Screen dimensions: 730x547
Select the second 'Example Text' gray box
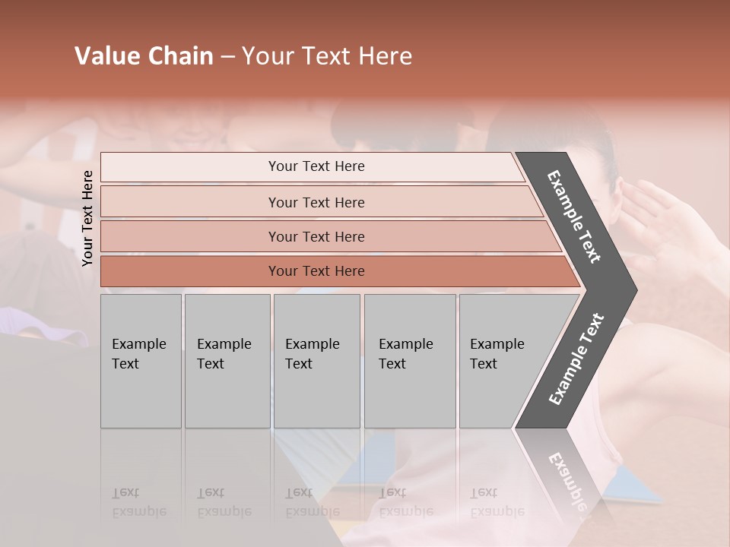point(227,361)
